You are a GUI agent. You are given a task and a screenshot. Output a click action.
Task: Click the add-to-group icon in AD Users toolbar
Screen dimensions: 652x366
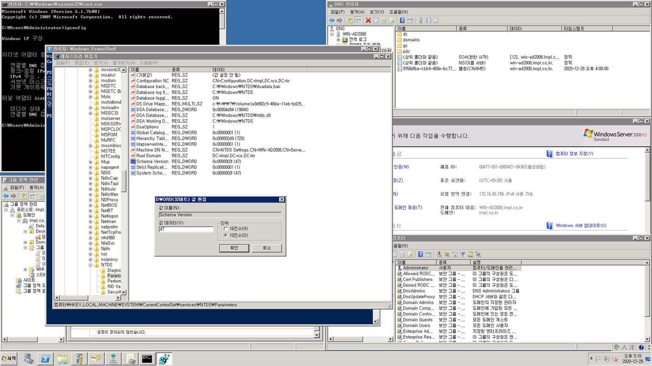pos(478,254)
